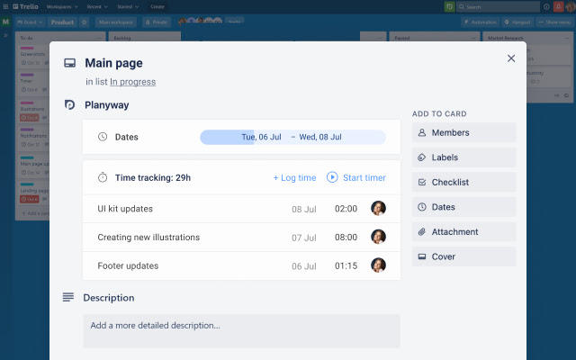
Task: Open Members in Add to card menu
Action: point(463,133)
